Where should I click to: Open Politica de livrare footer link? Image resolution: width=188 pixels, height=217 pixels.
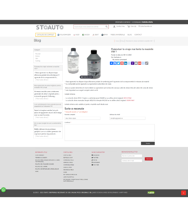pos(41,167)
